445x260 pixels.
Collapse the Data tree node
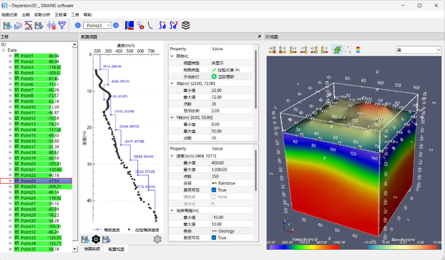click(x=4, y=50)
